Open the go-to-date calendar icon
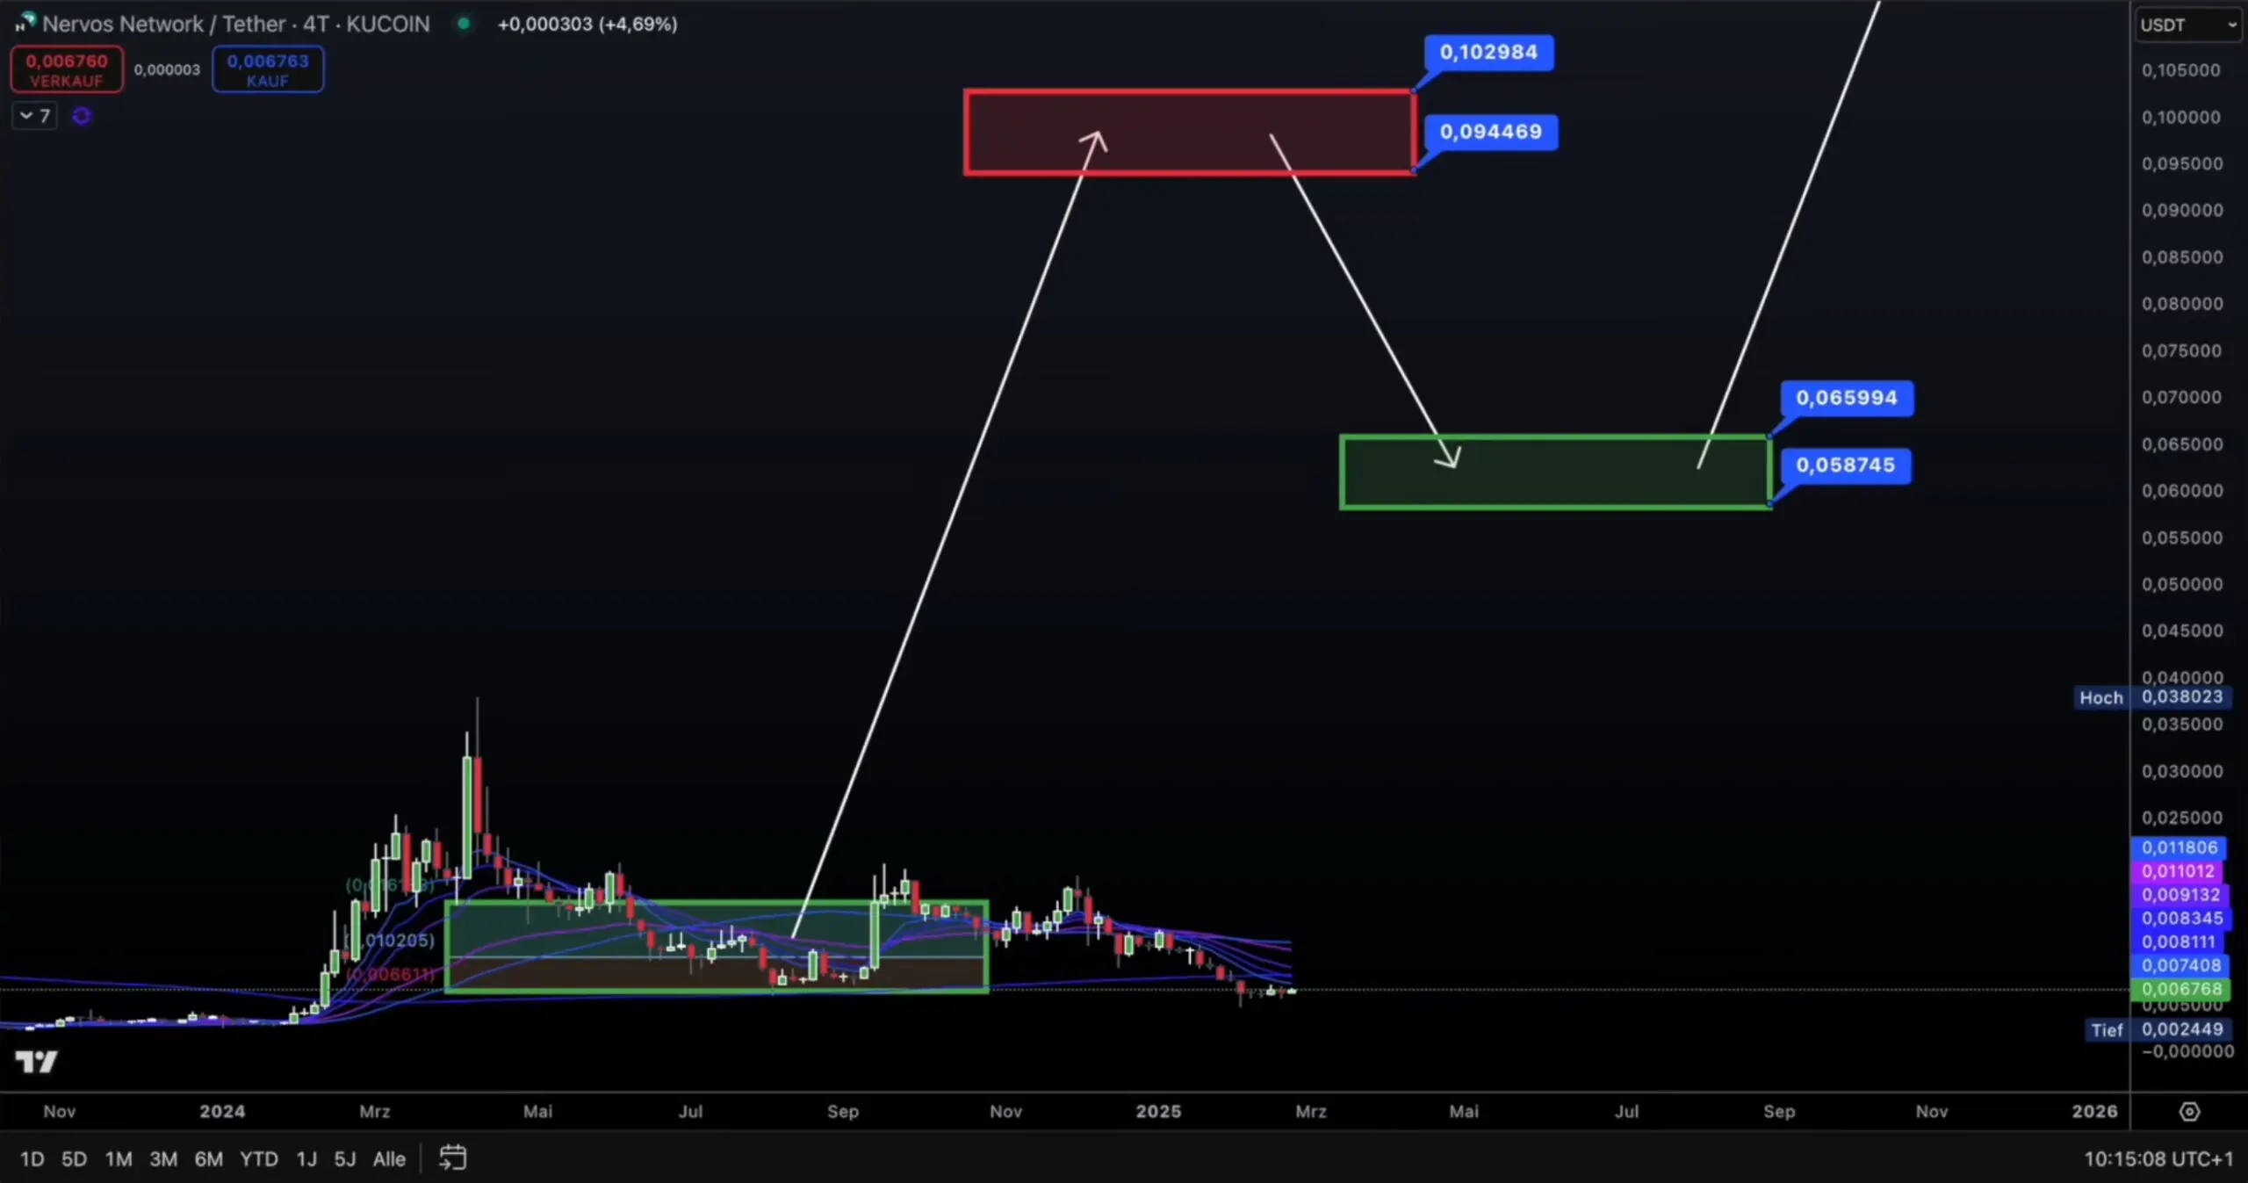 (452, 1158)
